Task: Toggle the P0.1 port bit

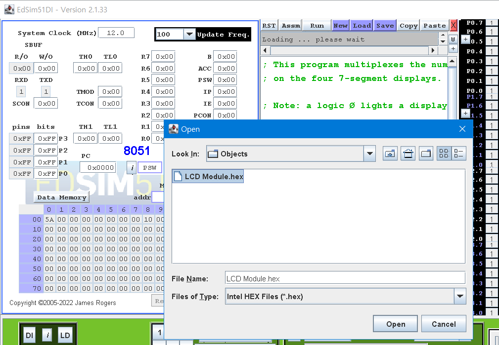Action: pyautogui.click(x=492, y=80)
